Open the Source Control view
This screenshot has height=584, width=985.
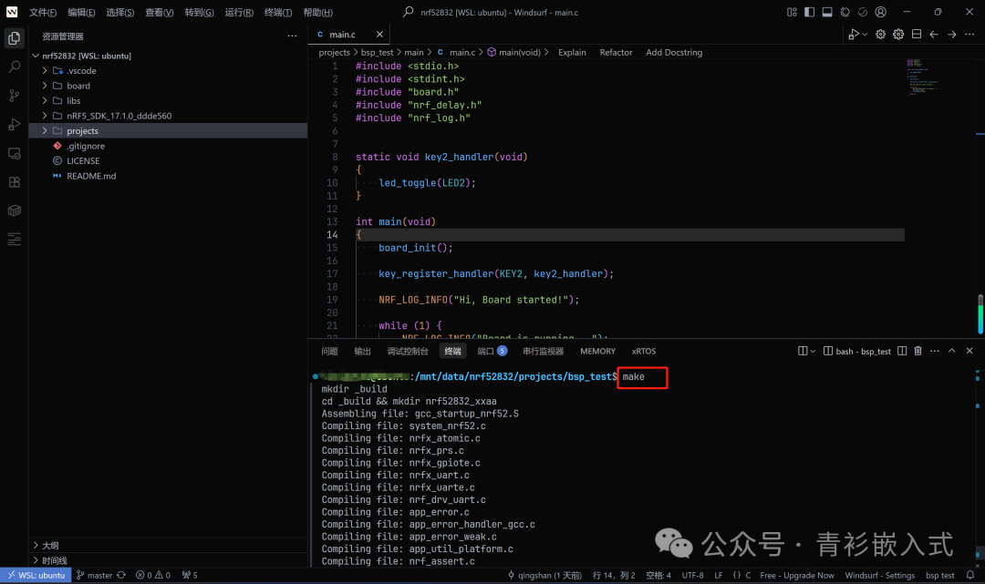pyautogui.click(x=14, y=94)
